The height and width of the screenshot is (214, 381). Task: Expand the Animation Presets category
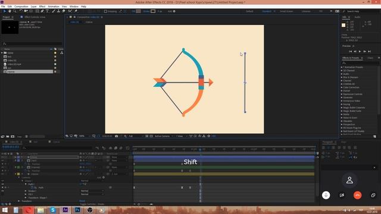coord(341,67)
